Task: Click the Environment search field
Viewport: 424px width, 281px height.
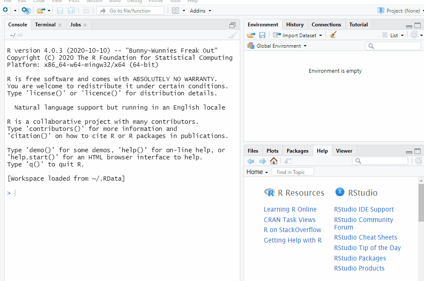Action: (x=393, y=46)
